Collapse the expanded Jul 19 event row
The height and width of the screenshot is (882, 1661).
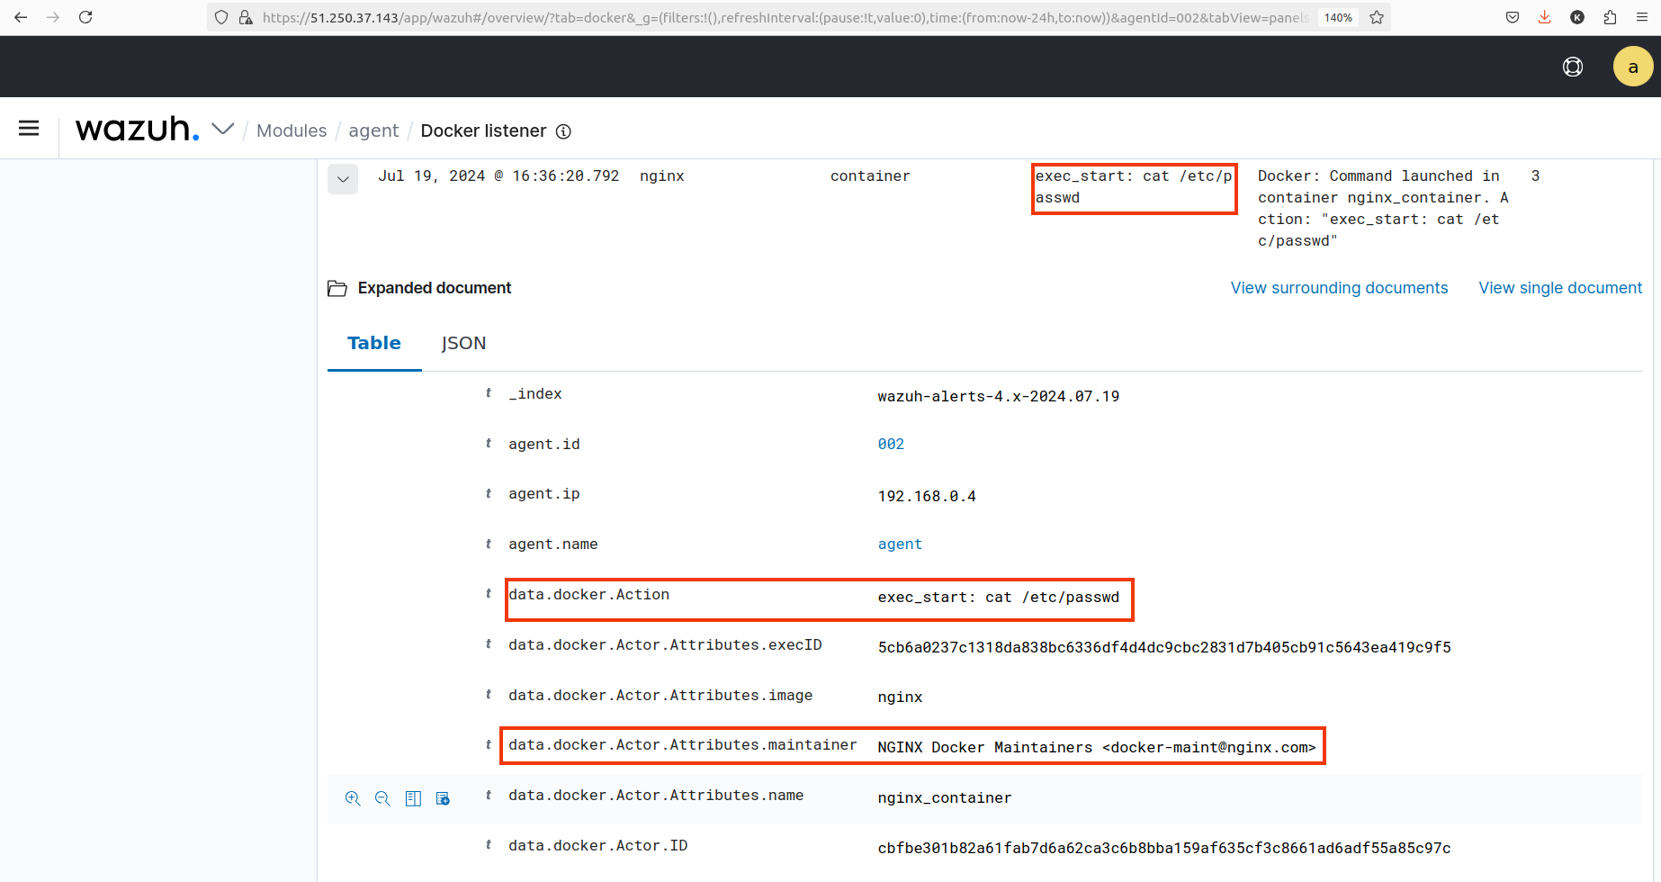[343, 178]
